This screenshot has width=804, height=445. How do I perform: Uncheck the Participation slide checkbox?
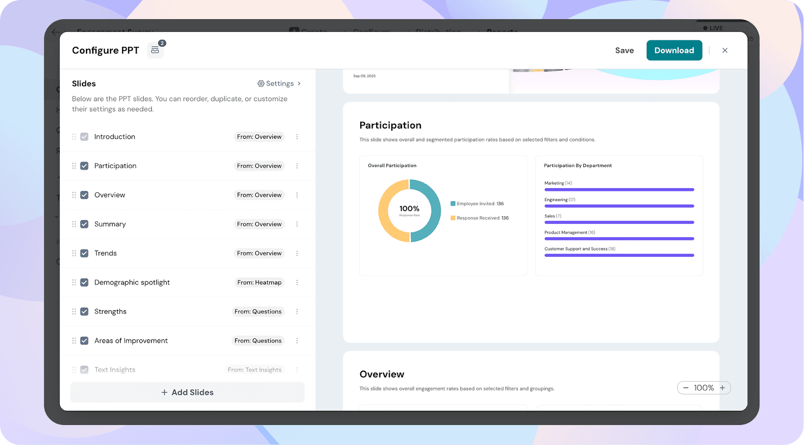pyautogui.click(x=84, y=166)
